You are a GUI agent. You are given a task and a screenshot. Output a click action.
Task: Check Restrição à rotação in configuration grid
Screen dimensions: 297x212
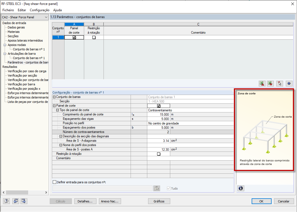tap(159, 154)
